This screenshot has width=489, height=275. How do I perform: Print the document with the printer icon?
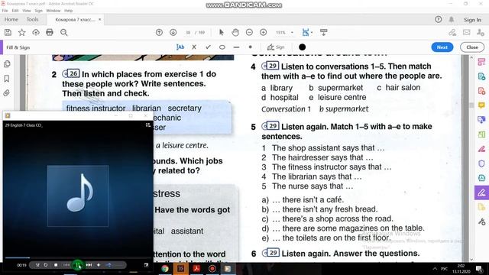pos(50,32)
